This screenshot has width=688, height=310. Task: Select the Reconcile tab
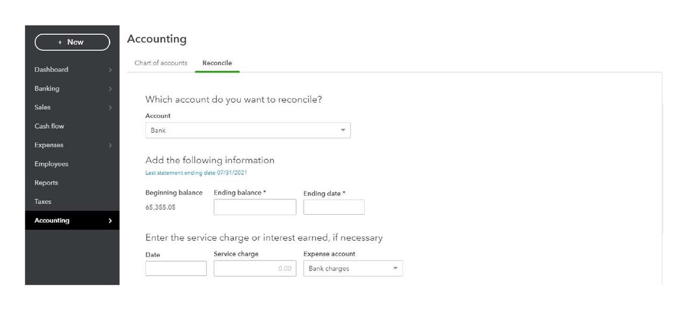(217, 63)
